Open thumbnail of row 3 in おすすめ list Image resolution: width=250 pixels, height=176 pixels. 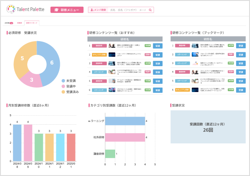(x=112, y=63)
